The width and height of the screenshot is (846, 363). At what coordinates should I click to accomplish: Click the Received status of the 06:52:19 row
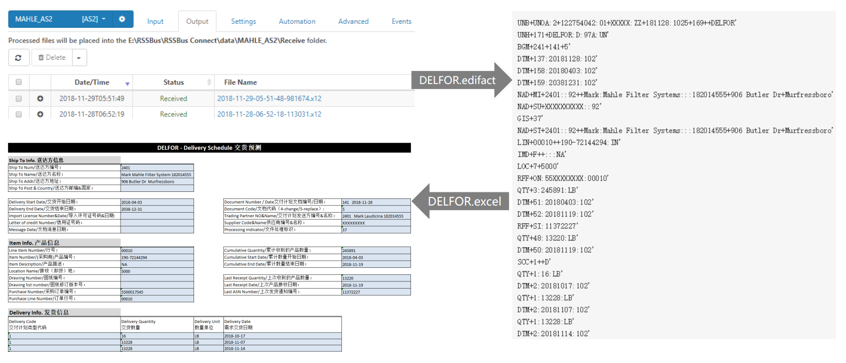pos(173,114)
